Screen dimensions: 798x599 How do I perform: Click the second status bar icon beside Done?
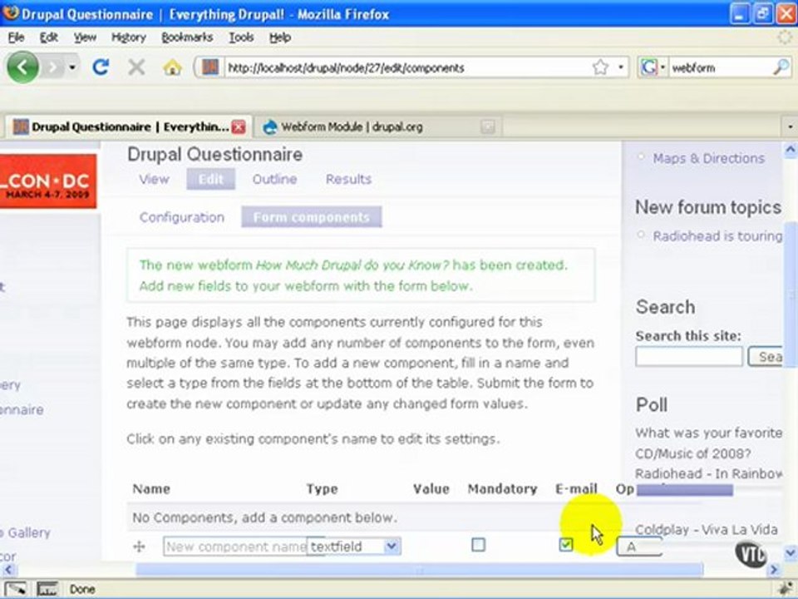(x=47, y=589)
